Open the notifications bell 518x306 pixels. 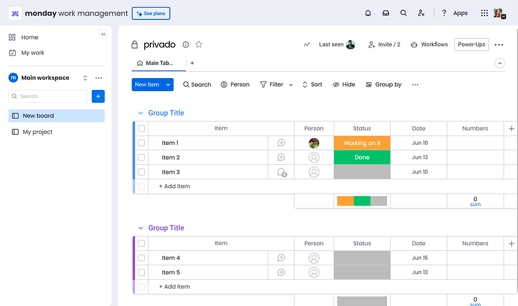[368, 13]
